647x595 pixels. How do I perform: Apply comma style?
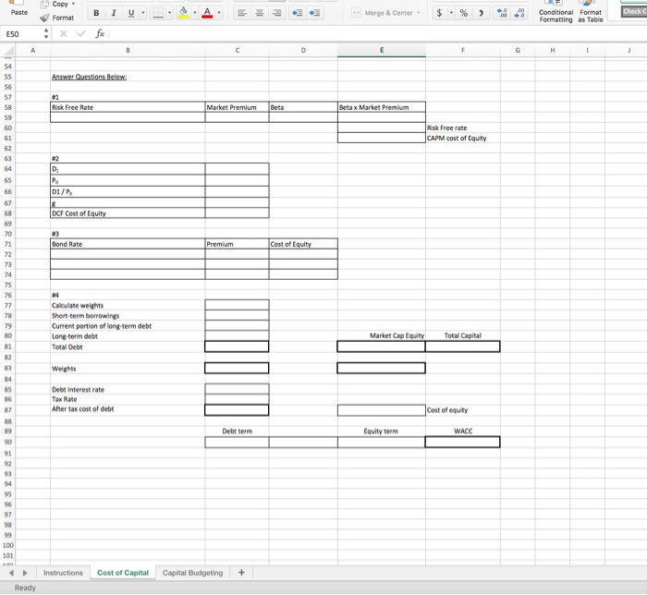(x=481, y=13)
